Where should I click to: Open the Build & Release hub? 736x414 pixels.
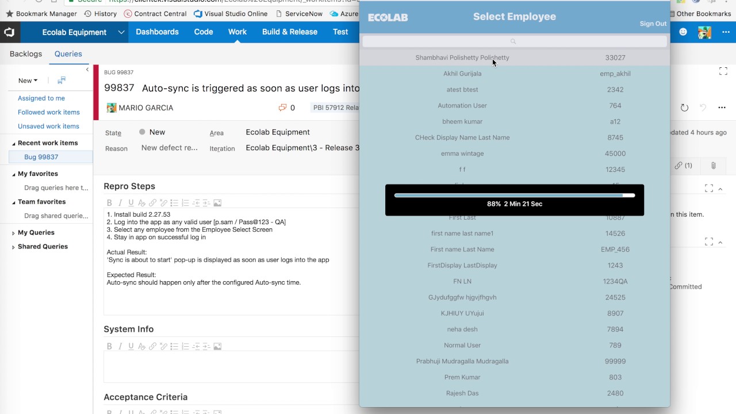tap(290, 32)
